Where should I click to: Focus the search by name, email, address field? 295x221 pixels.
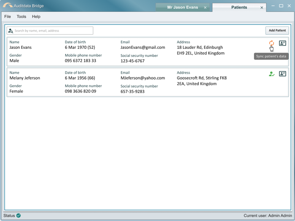point(50,31)
